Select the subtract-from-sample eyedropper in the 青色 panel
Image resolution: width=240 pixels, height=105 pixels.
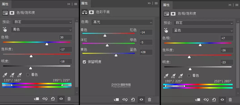click(x=19, y=75)
